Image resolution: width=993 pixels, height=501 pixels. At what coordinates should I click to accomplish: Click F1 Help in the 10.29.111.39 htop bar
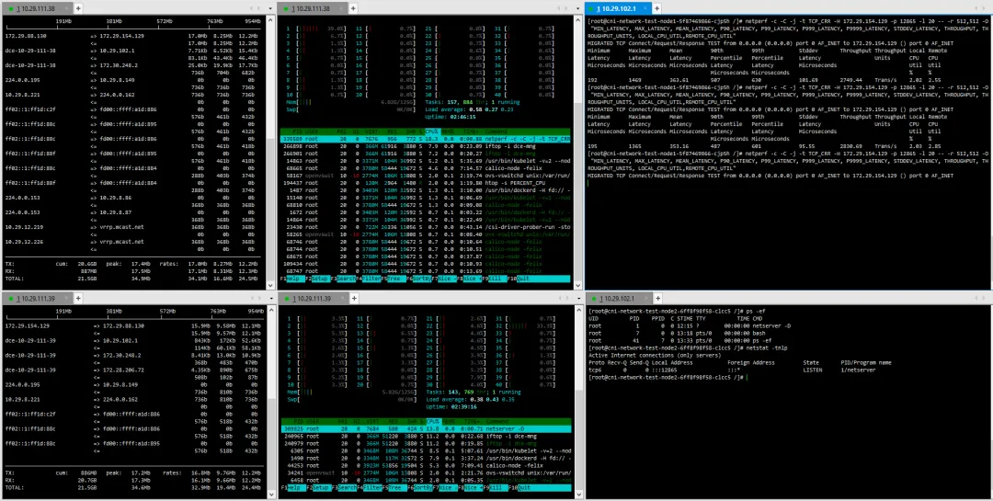click(292, 488)
